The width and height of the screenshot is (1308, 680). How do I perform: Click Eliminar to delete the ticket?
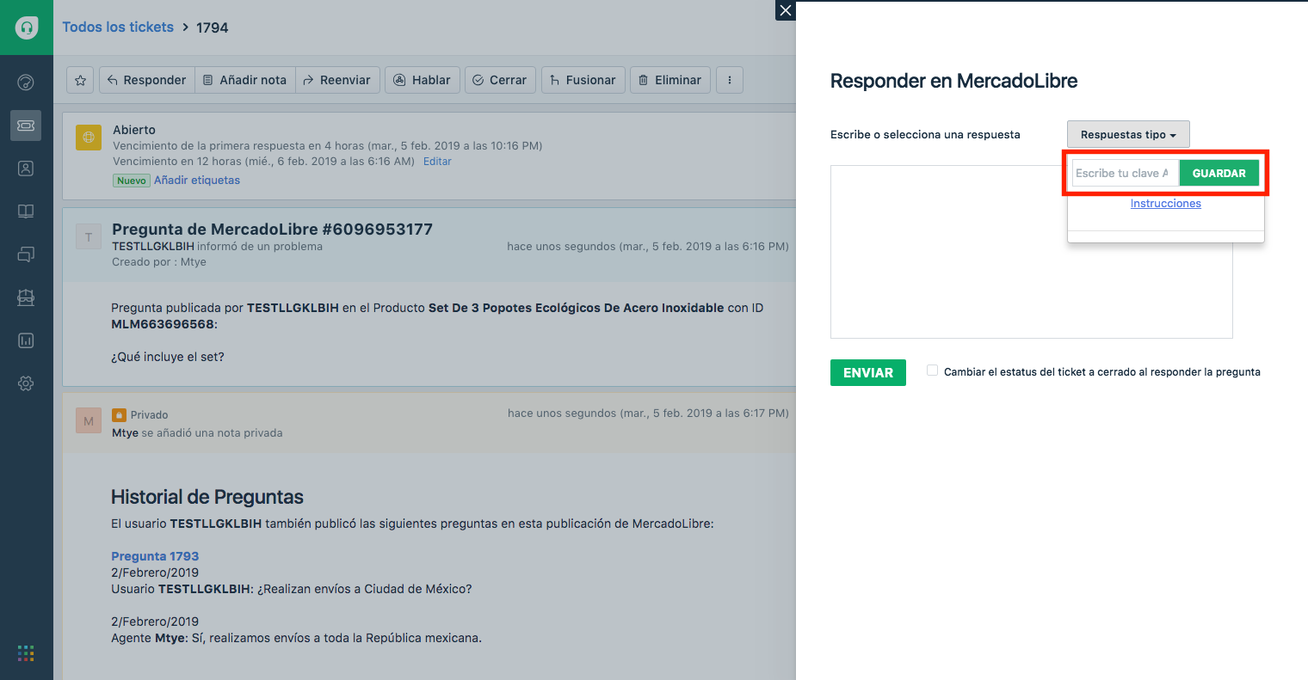(670, 80)
